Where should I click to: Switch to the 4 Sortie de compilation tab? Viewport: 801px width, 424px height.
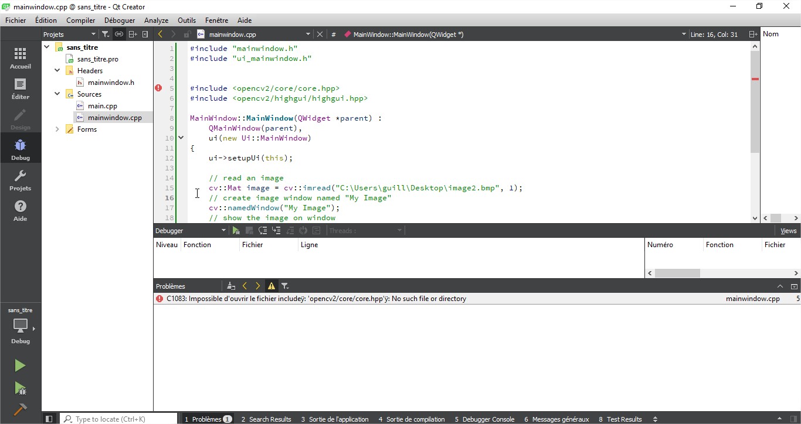(411, 419)
